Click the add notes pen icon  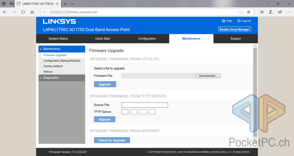271,12
